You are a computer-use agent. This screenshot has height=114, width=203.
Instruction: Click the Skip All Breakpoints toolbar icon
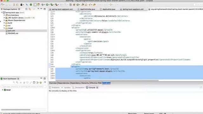click(27, 5)
